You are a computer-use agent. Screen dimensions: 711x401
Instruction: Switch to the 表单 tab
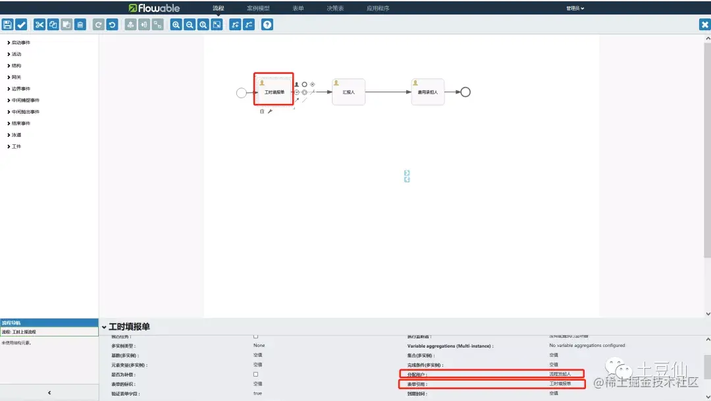[x=298, y=8]
